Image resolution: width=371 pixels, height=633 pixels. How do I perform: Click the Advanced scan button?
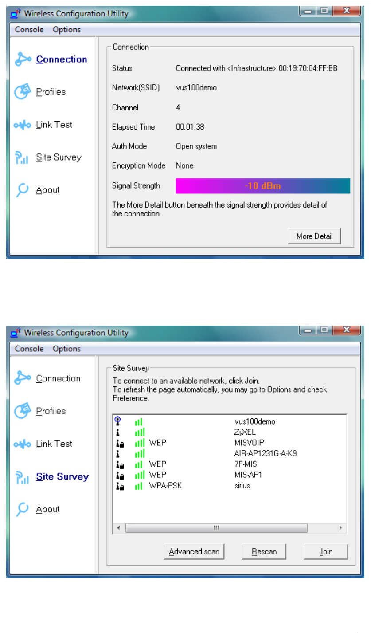tap(194, 552)
